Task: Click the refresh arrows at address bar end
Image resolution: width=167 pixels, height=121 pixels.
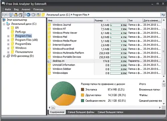Action: pyautogui.click(x=163, y=15)
